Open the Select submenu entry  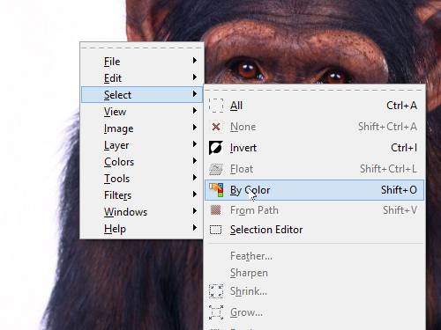point(141,94)
